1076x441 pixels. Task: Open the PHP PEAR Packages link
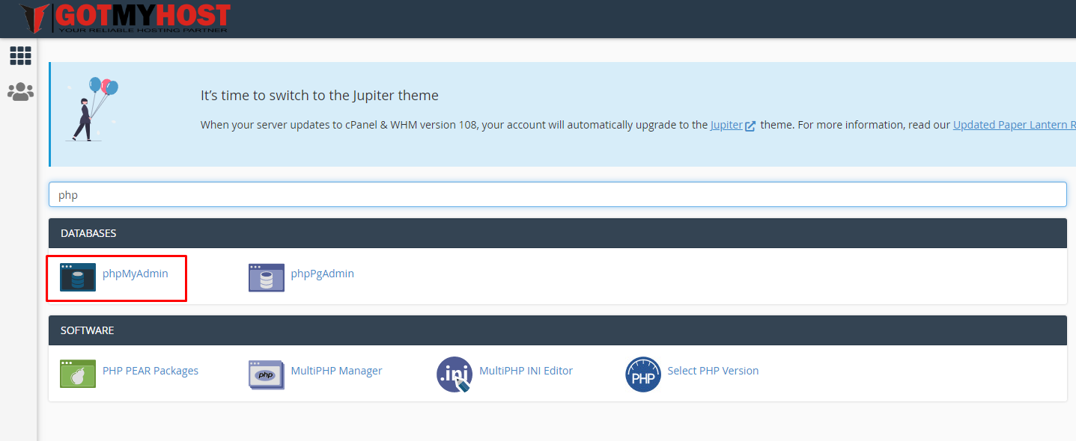click(151, 371)
